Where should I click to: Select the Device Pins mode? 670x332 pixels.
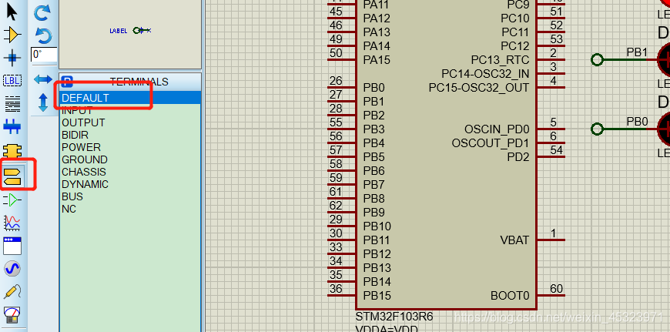12,200
